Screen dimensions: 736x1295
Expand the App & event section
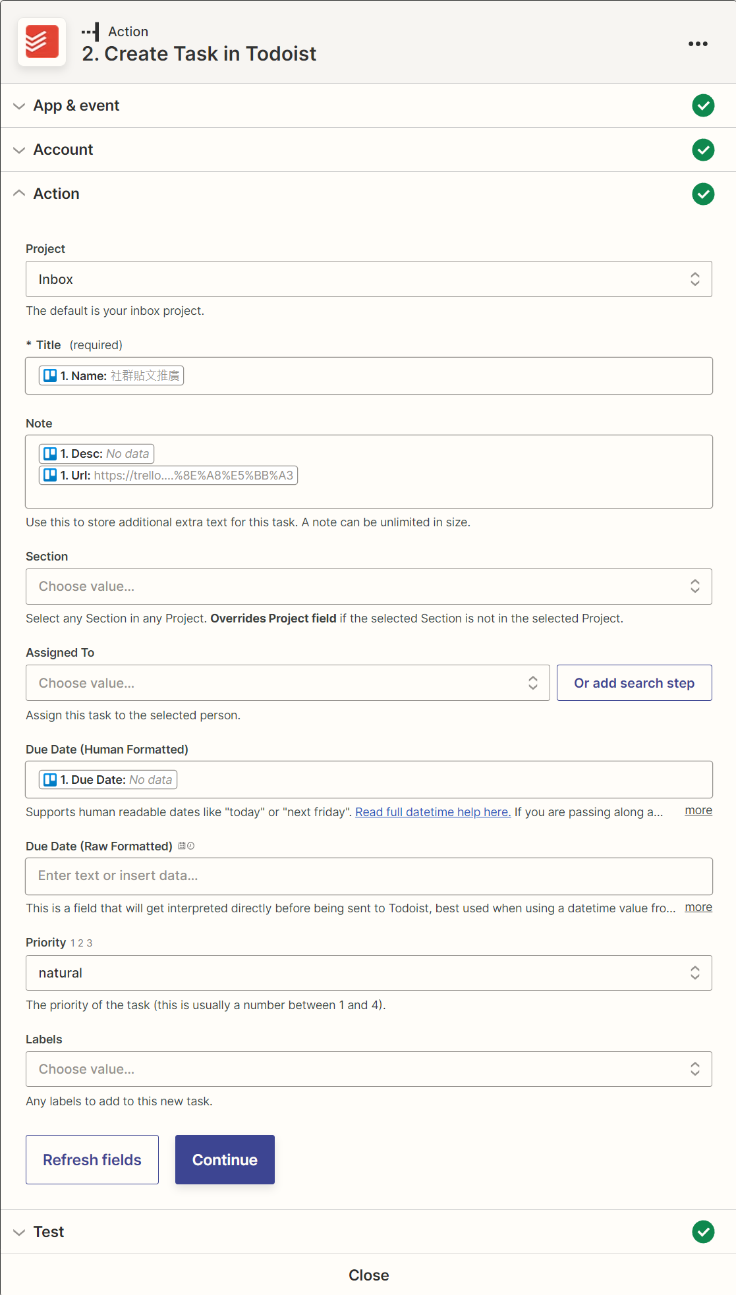tap(76, 105)
